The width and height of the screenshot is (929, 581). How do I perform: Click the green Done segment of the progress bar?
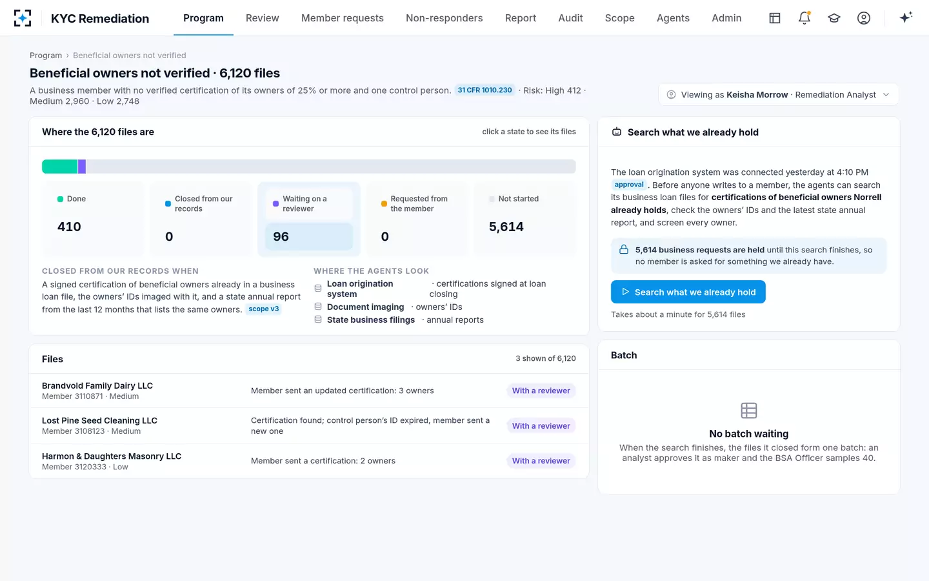(60, 167)
